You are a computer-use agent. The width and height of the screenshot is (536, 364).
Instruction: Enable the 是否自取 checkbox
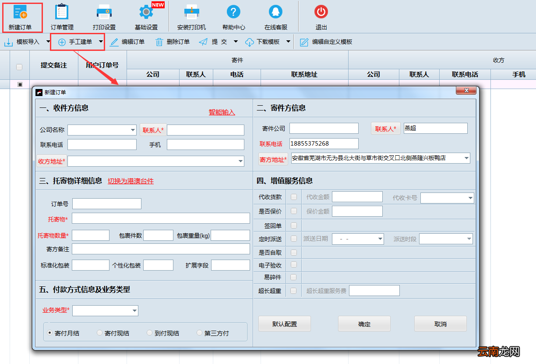tap(294, 253)
